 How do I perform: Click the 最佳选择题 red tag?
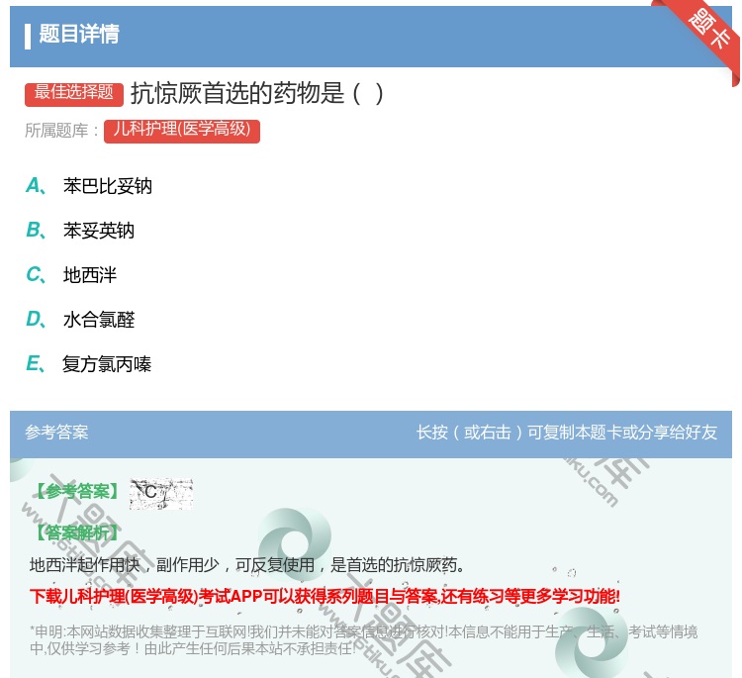(74, 93)
